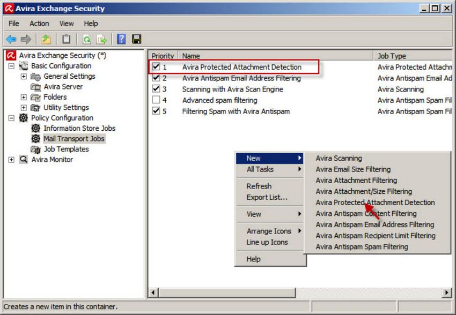Click the General Settings folder icon
This screenshot has height=315, width=456.
point(35,77)
